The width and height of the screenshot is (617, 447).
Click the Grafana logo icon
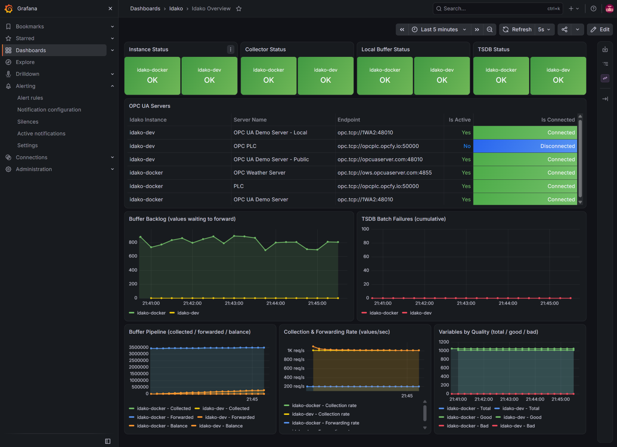[x=8, y=8]
